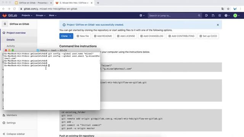
Task: Switch to the GitFlow en Gitlab Presentation tab
Action: pyautogui.click(x=33, y=3)
